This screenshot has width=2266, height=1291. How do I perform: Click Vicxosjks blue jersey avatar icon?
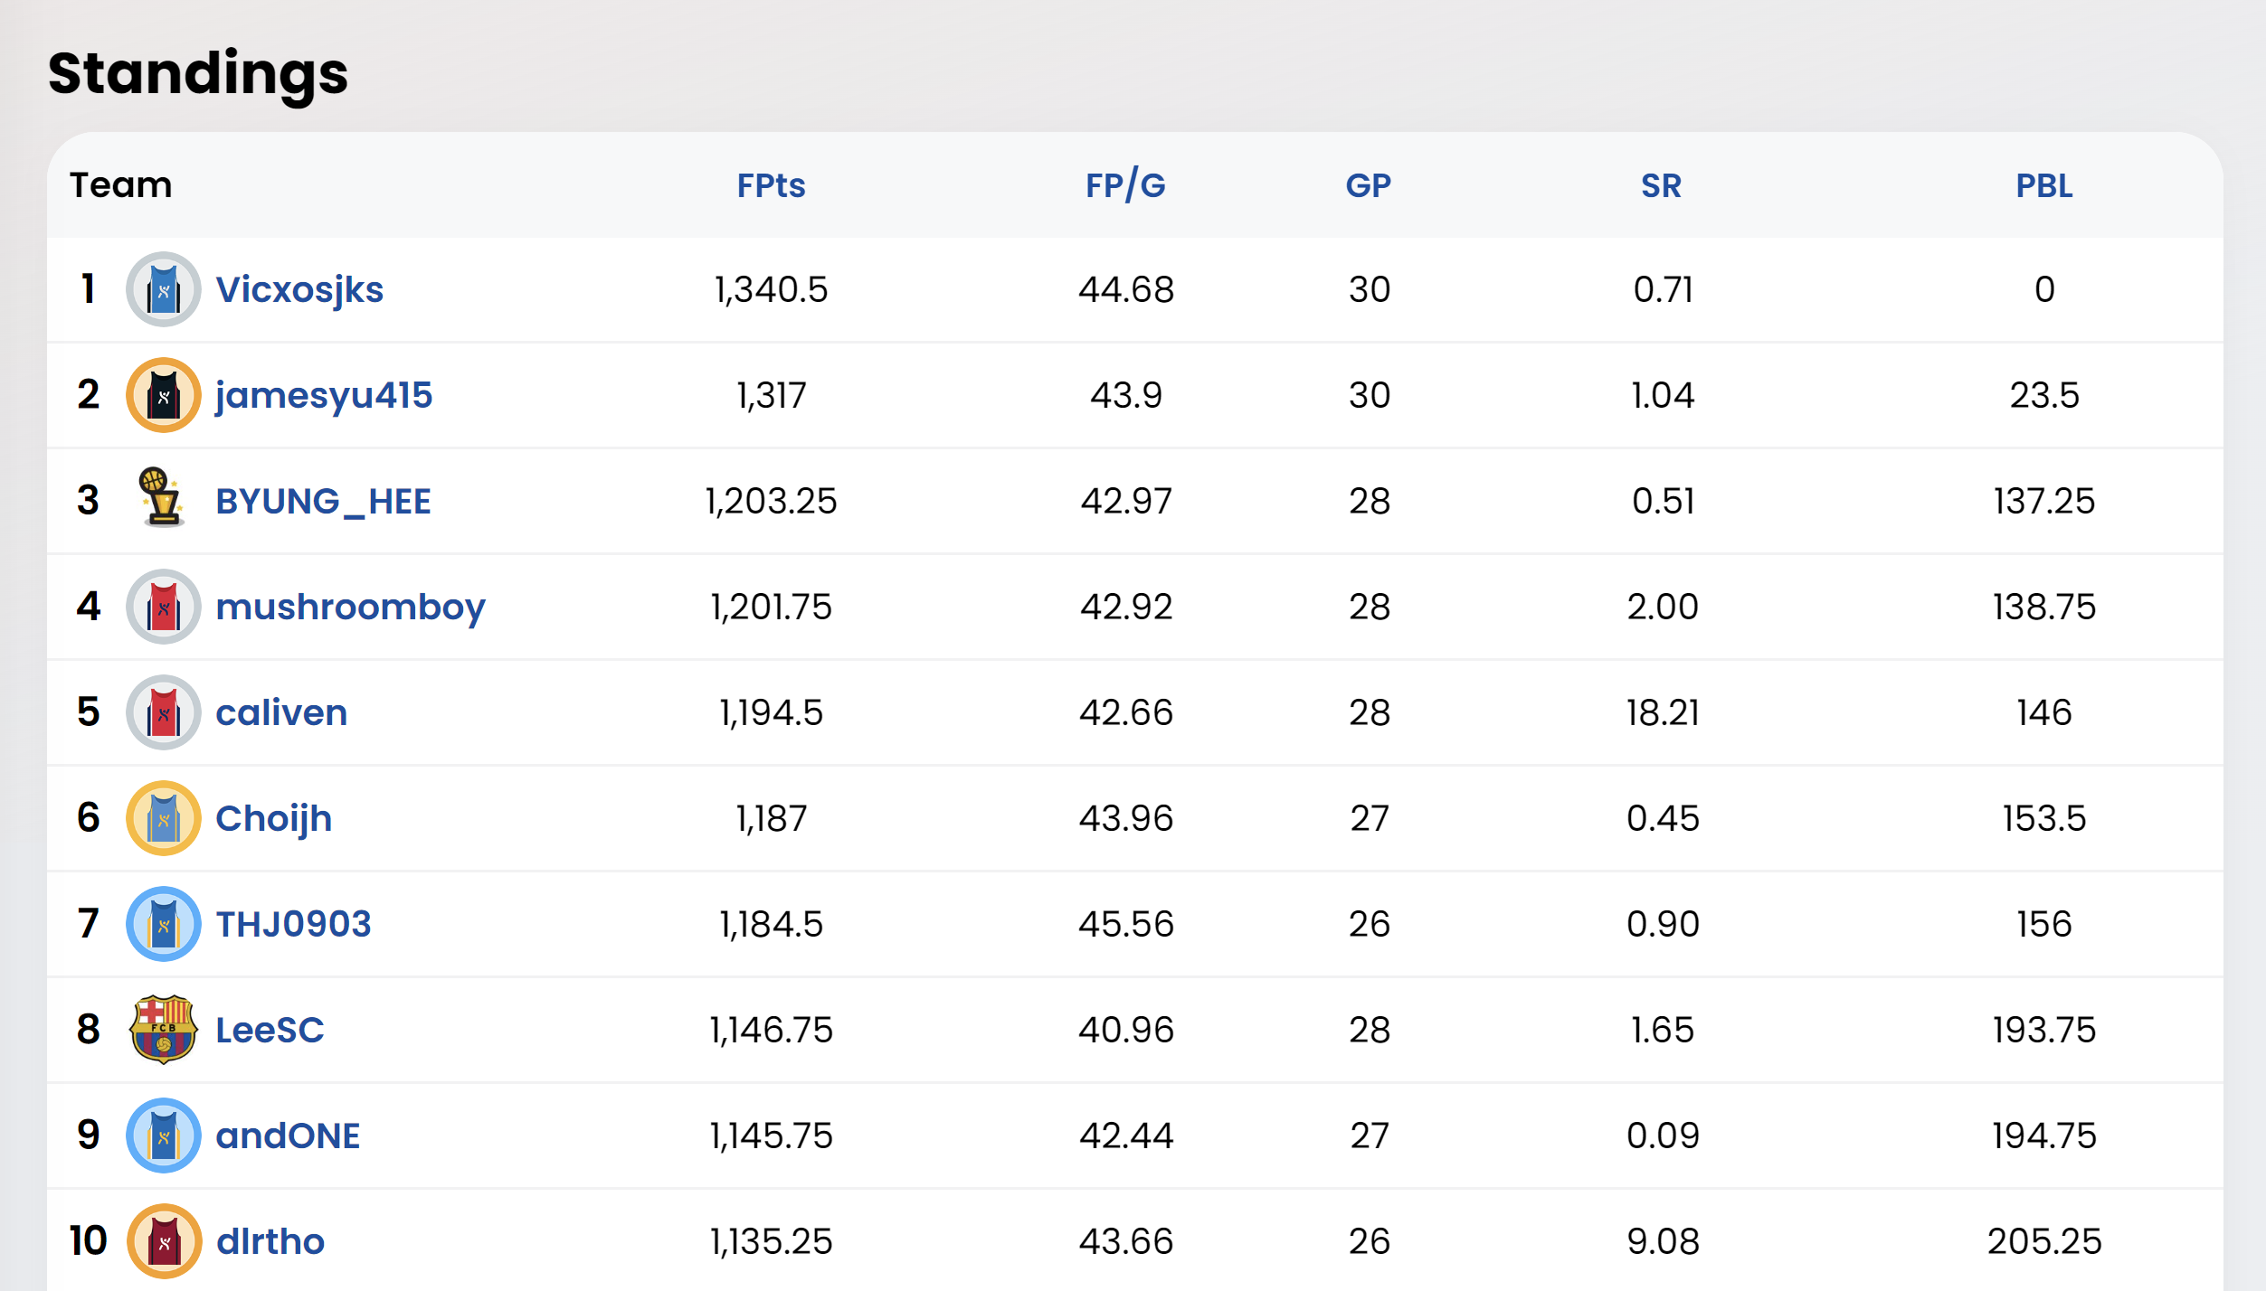click(163, 289)
